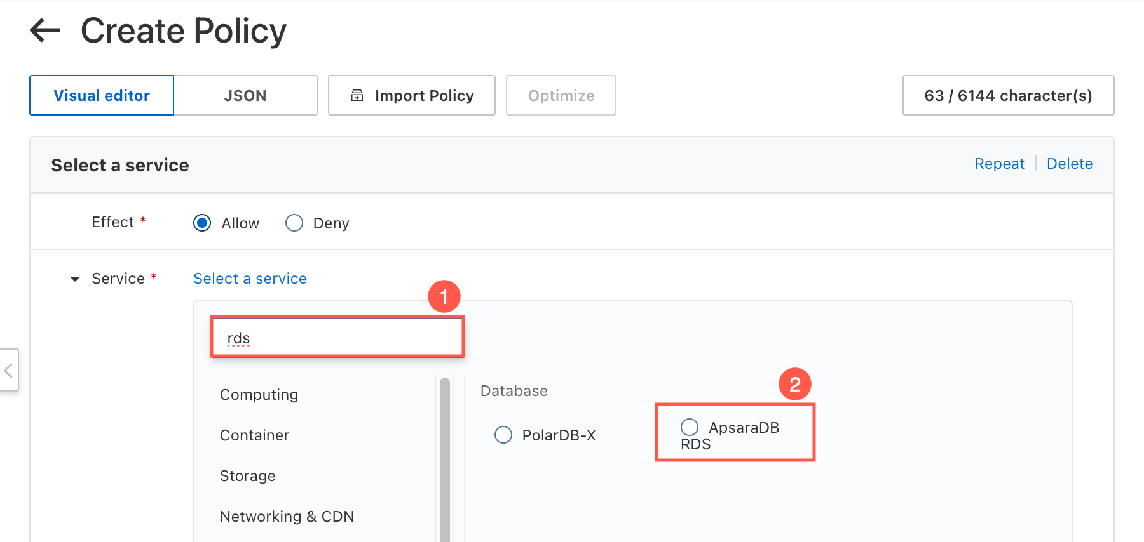The image size is (1144, 542).
Task: Select the Allow effect radio button
Action: point(202,223)
